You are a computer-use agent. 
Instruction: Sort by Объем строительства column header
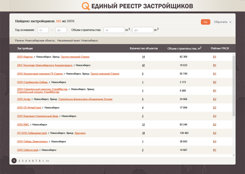(x=185, y=48)
